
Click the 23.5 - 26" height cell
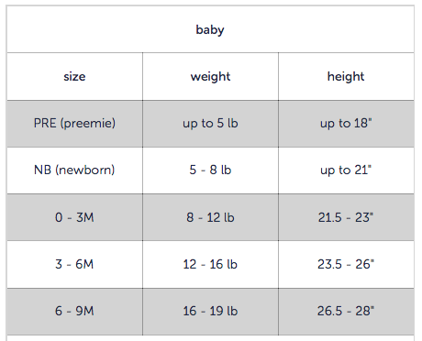346,264
